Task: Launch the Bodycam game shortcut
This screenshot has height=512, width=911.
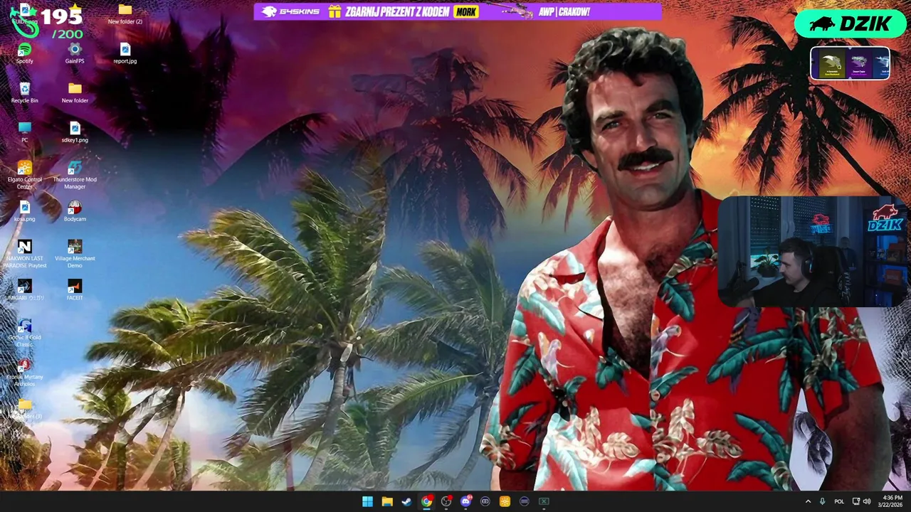Action: pyautogui.click(x=75, y=211)
